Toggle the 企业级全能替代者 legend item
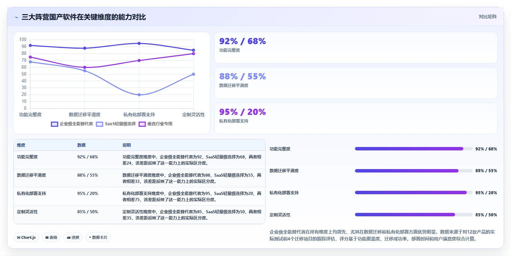This screenshot has width=511, height=256. (72, 124)
